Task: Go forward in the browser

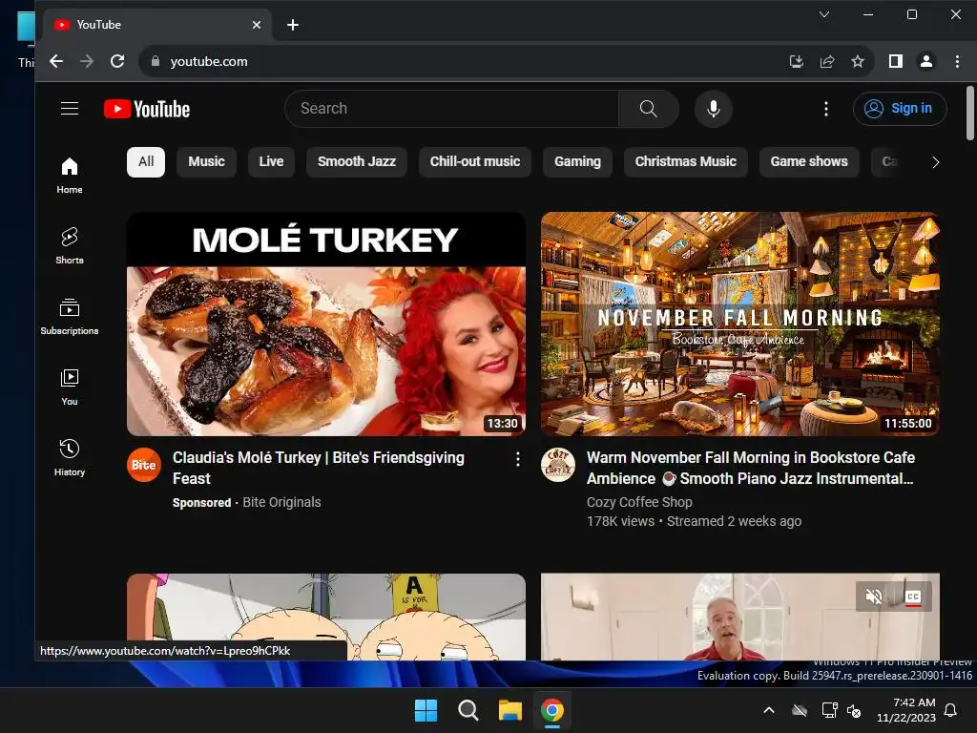Action: click(87, 61)
